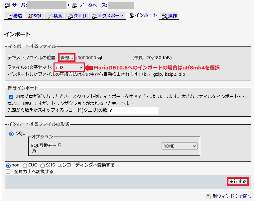Screen dimensions: 254x201
Task: Click the wrench icon on 操作 tab
Action: 165,16
